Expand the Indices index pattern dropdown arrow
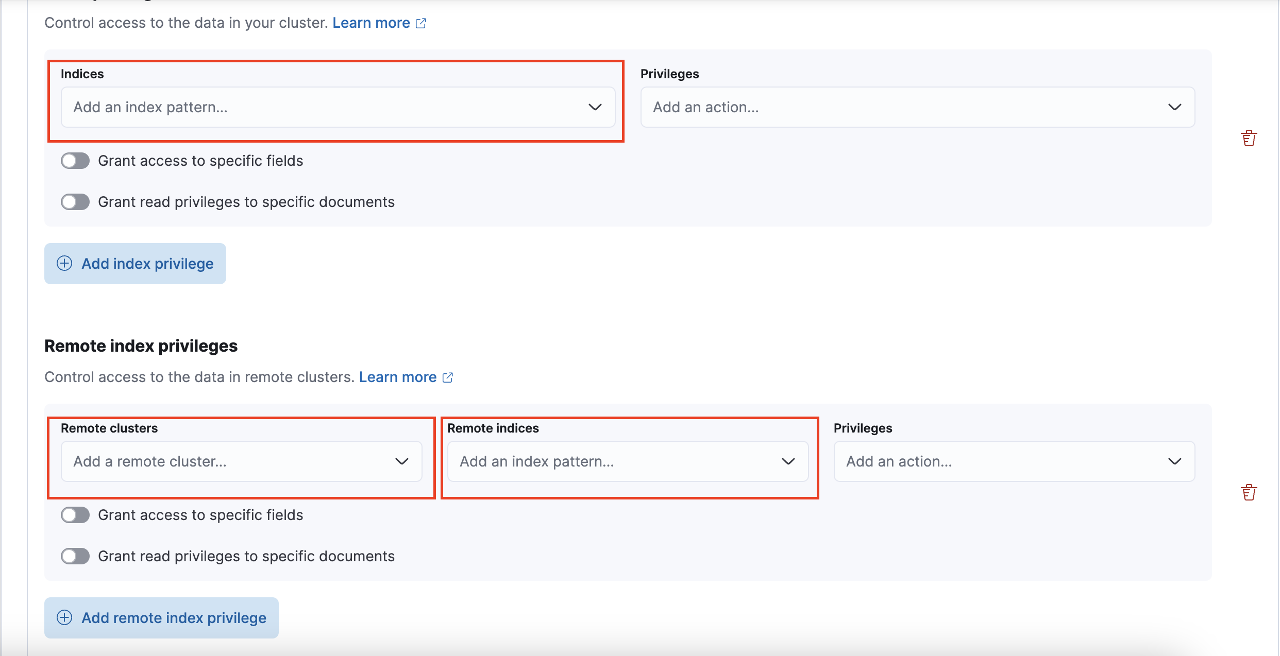 coord(595,107)
